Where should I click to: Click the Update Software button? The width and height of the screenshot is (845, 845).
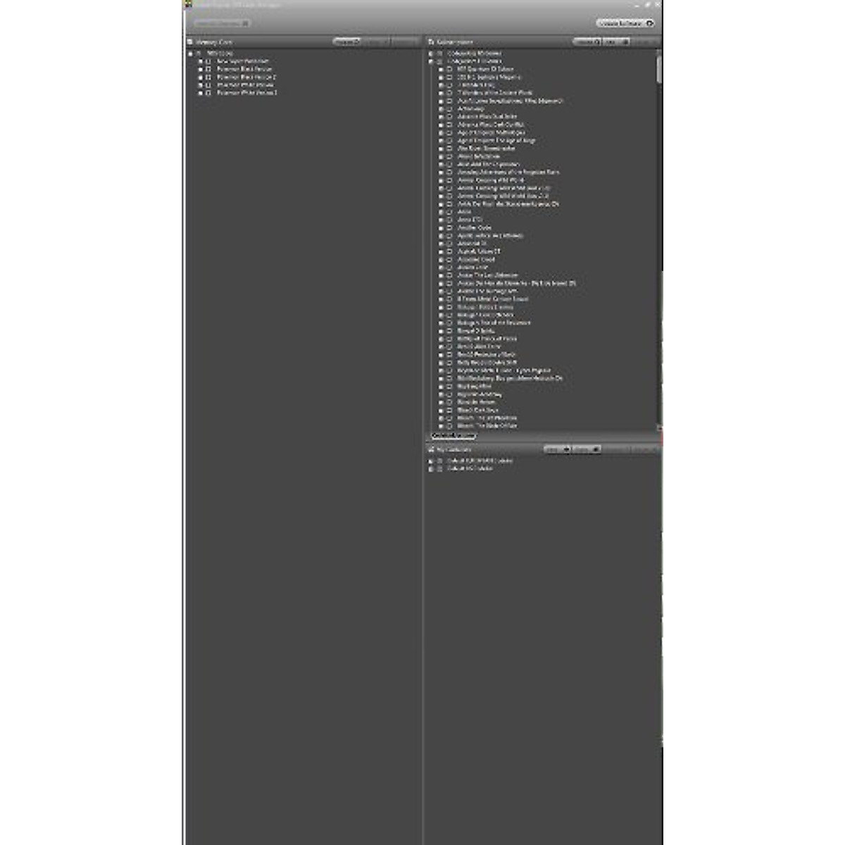coord(625,23)
